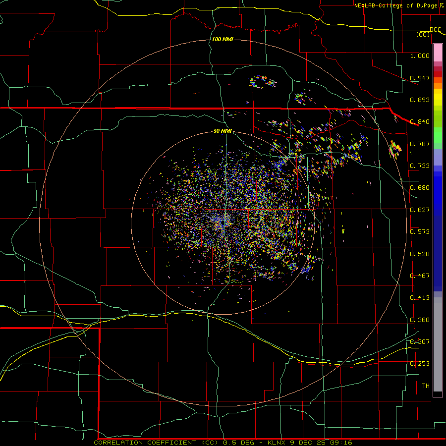Select the 0.467 color scale label
The image size is (446, 446).
click(420, 276)
